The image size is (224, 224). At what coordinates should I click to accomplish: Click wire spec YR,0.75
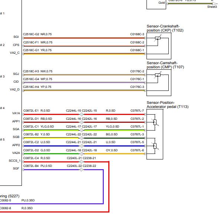[46, 50]
